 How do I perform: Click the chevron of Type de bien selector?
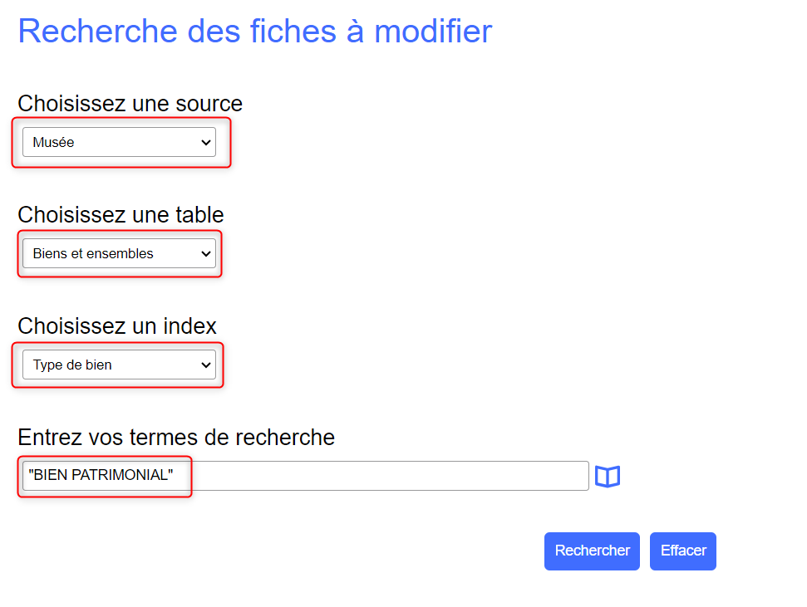[x=206, y=365]
